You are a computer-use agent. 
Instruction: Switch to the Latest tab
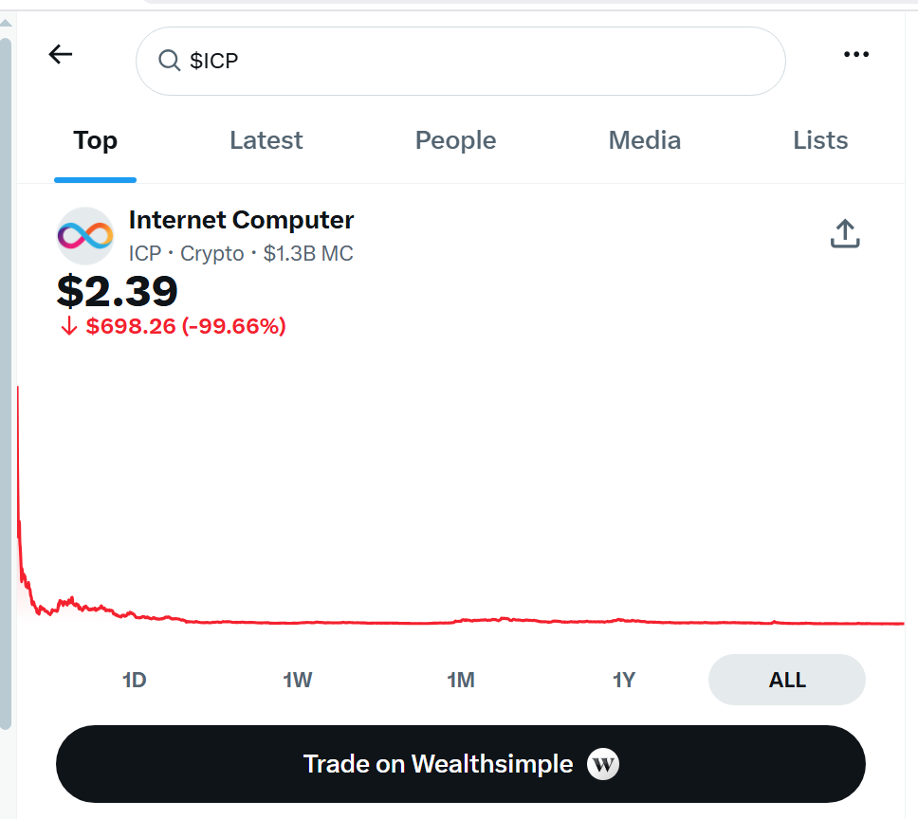tap(266, 140)
